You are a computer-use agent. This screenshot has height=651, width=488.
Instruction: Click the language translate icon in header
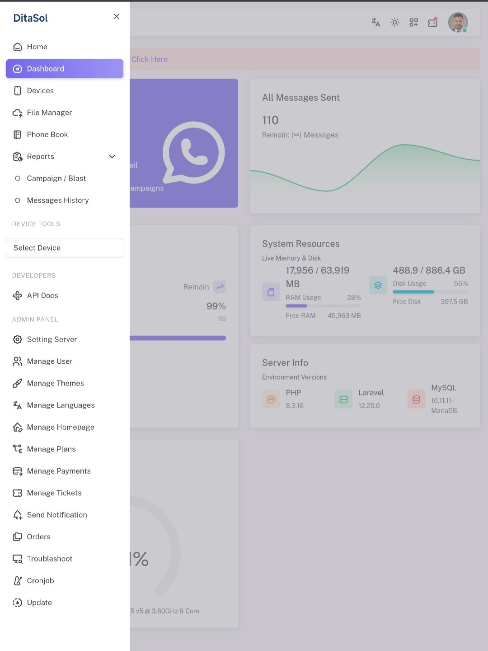tap(375, 22)
